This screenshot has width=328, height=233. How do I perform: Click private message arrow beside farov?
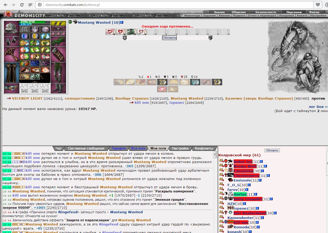[x=221, y=189]
